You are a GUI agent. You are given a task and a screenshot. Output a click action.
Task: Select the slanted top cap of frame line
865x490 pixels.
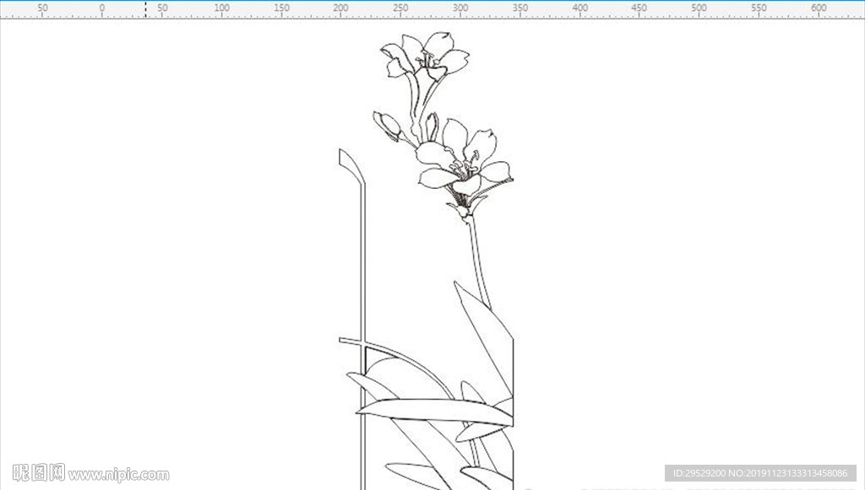point(351,166)
